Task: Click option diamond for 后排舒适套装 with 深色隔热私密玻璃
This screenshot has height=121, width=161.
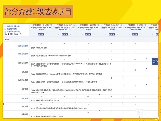Action: 135,60
